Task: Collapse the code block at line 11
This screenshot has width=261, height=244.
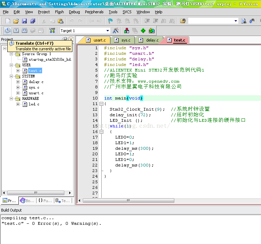Action: pyautogui.click(x=101, y=104)
